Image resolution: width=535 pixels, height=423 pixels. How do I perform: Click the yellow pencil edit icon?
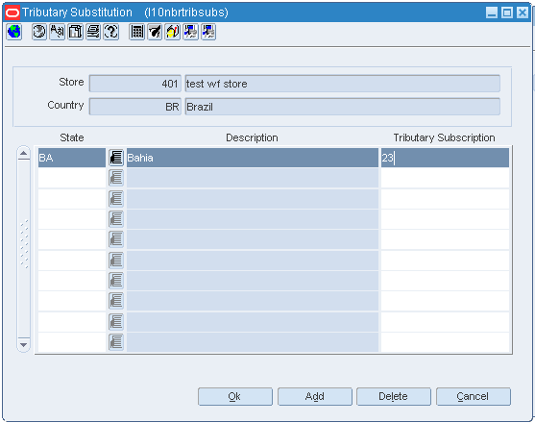173,32
